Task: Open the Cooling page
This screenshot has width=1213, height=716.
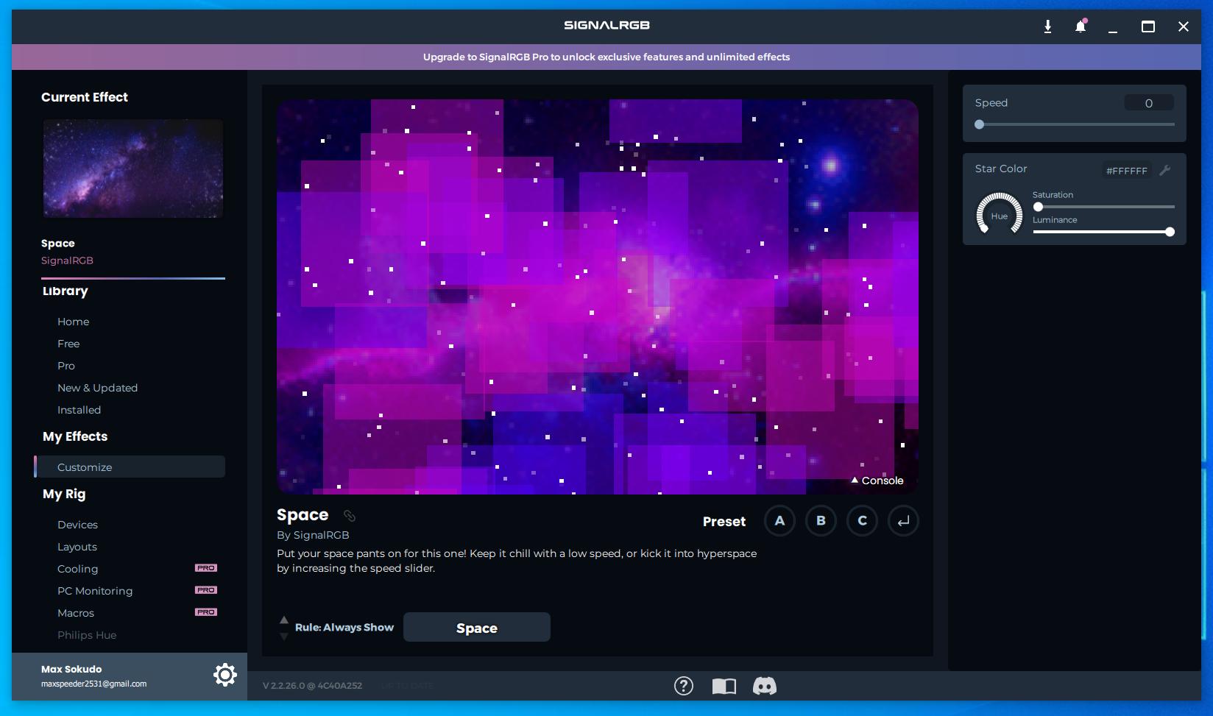Action: coord(77,569)
